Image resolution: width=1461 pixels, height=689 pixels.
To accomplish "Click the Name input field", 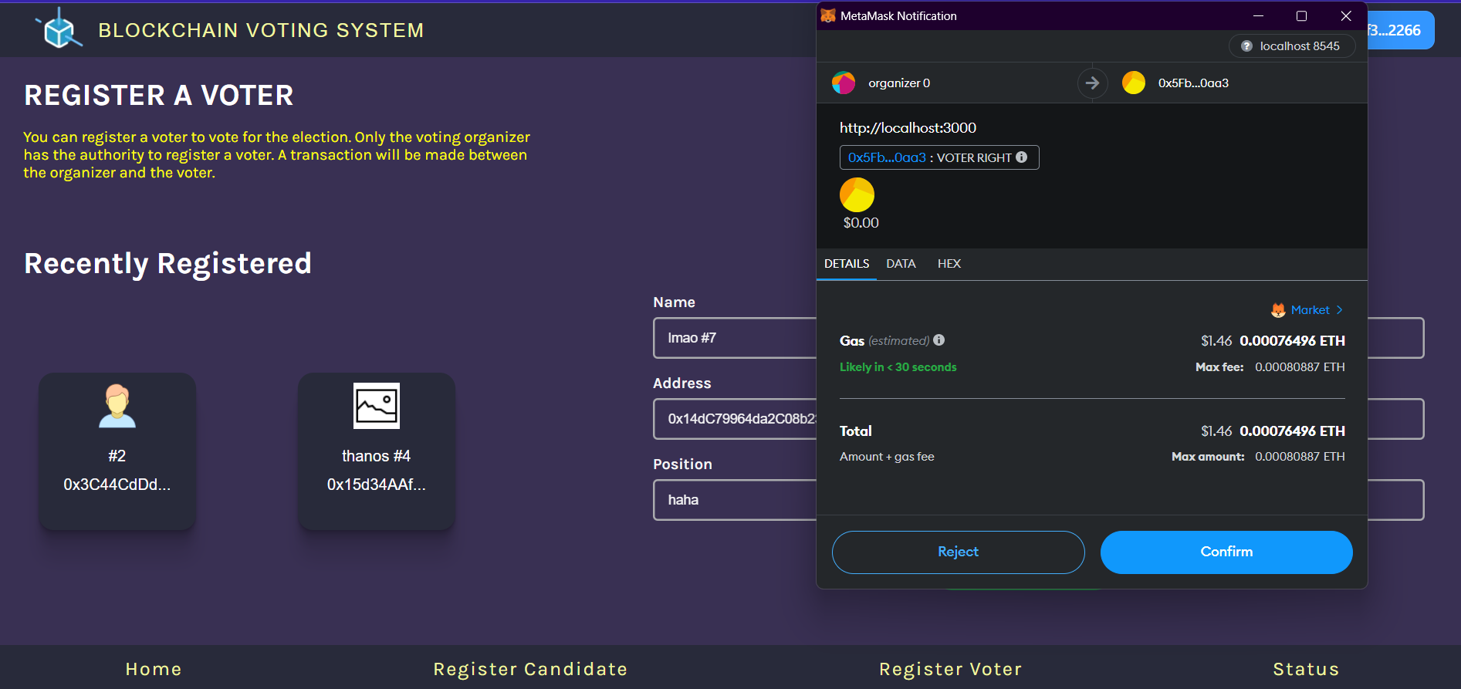I will click(x=733, y=338).
